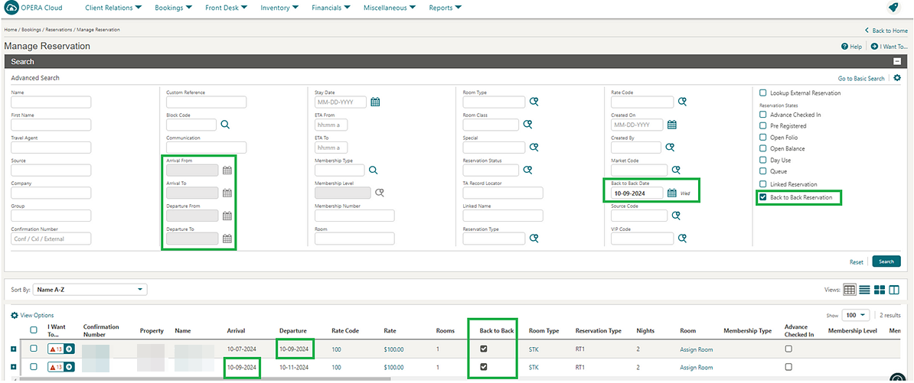The width and height of the screenshot is (914, 383).
Task: Click Assign Room for 10-07-2024 arrival
Action: (696, 350)
